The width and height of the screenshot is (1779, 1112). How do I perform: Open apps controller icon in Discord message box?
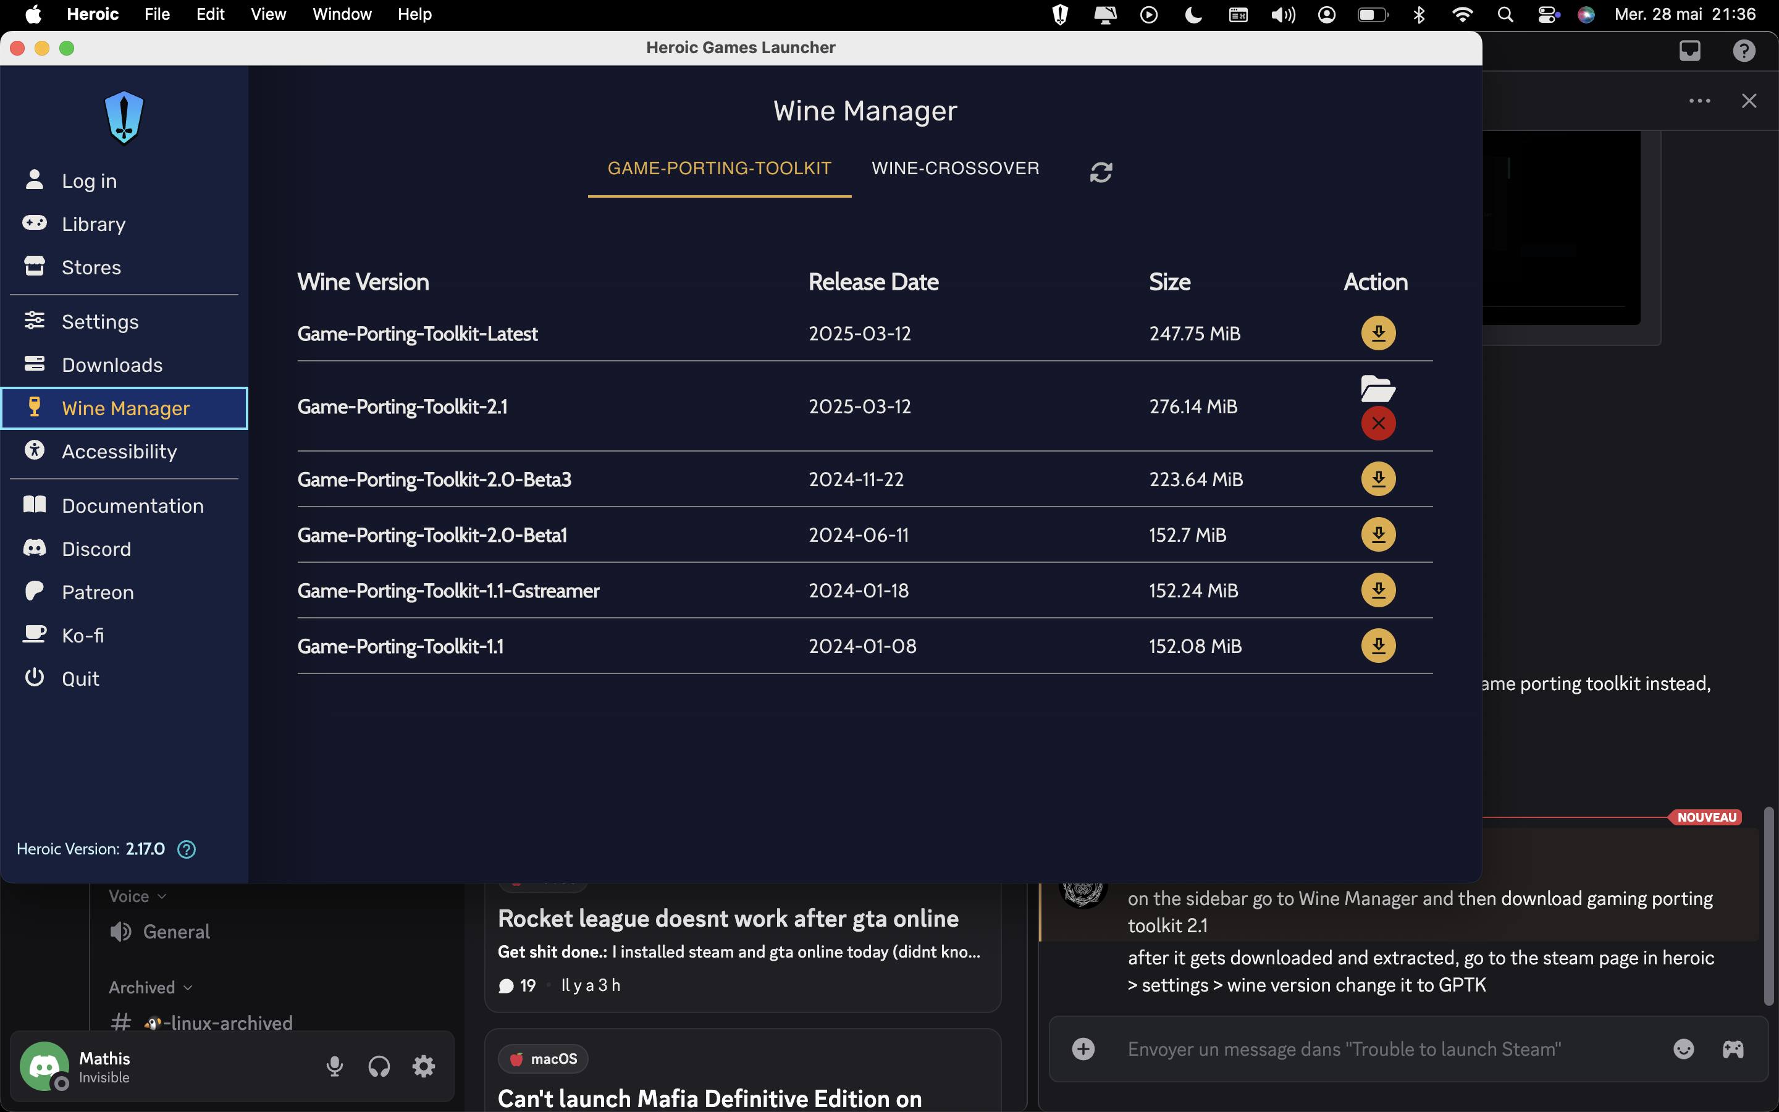coord(1733,1050)
